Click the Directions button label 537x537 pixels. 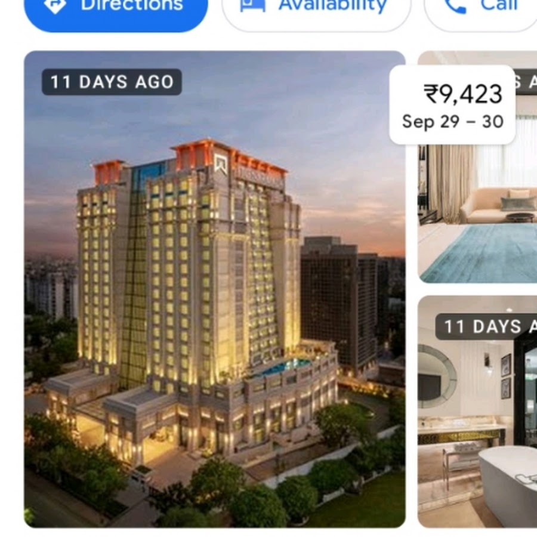pos(132,5)
